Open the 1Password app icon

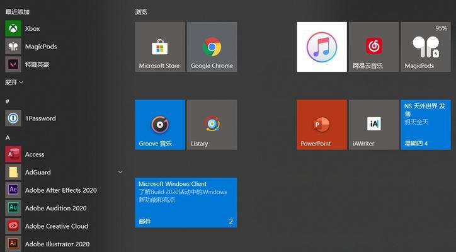point(13,118)
